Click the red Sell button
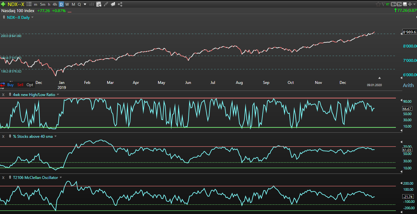Image resolution: width=417 pixels, height=214 pixels. click(x=20, y=85)
